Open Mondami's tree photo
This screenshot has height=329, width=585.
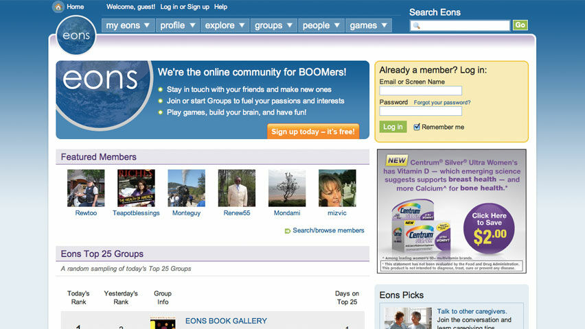(287, 188)
